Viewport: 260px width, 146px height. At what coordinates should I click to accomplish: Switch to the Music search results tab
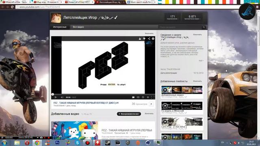tap(141, 2)
